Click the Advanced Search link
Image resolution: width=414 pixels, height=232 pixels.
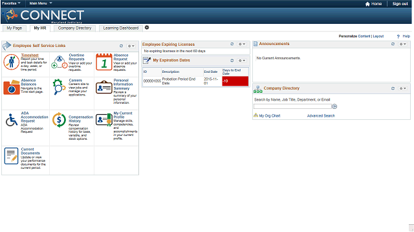(321, 116)
